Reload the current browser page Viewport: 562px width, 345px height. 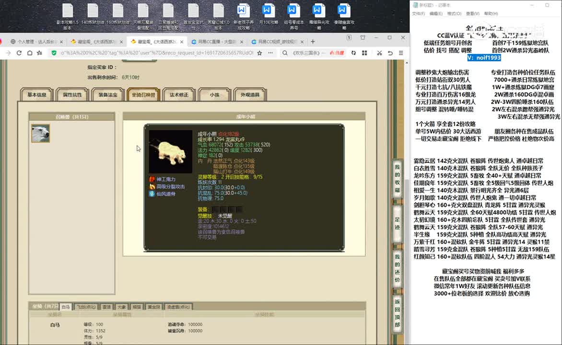19,53
